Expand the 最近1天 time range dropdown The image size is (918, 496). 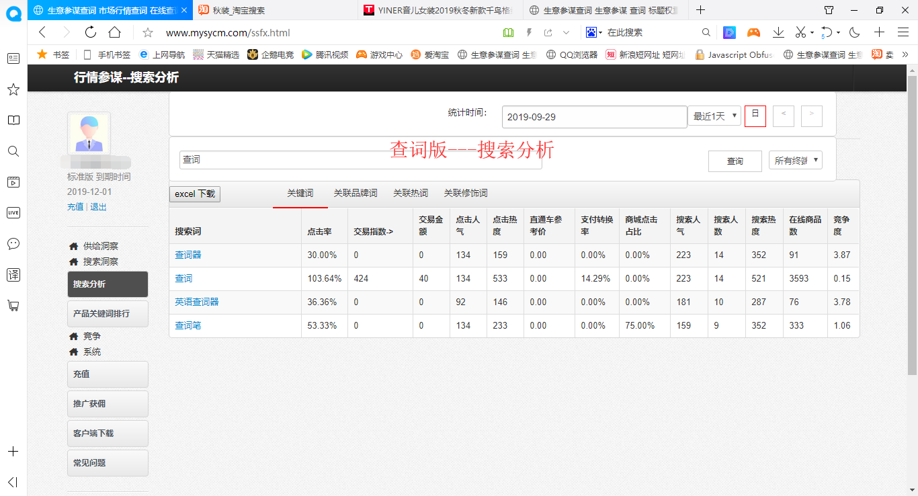coord(714,116)
